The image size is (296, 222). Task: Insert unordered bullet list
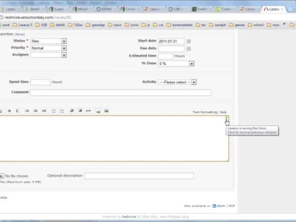click(54, 111)
